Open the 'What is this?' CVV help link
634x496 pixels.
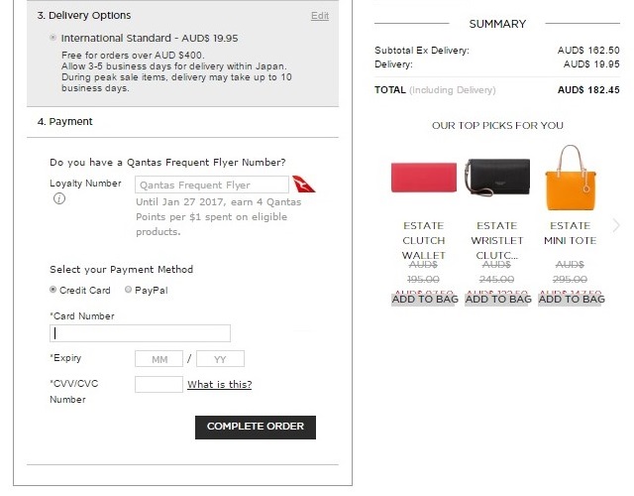tap(219, 385)
